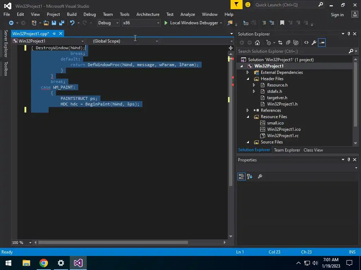Click the editor horizontal scrollbar thumb
Image resolution: width=361 pixels, height=270 pixels.
coord(113,243)
